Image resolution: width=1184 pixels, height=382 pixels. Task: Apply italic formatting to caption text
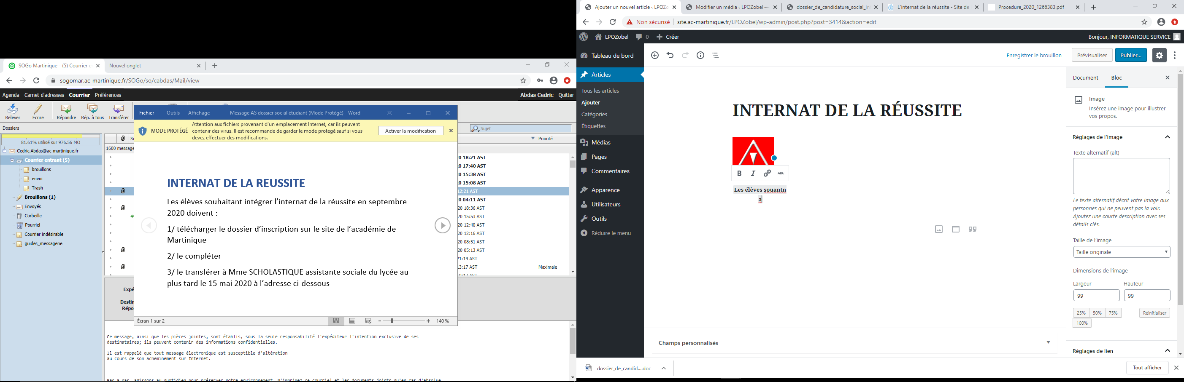(753, 174)
